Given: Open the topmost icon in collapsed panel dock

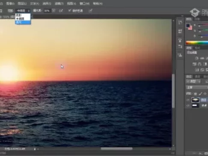Looking at the screenshot, I should (x=180, y=22).
